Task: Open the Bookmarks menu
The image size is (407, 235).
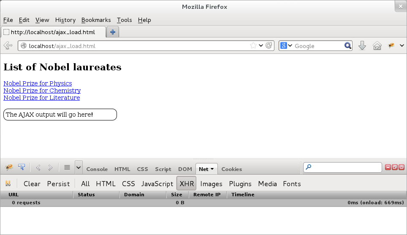Action: (96, 20)
